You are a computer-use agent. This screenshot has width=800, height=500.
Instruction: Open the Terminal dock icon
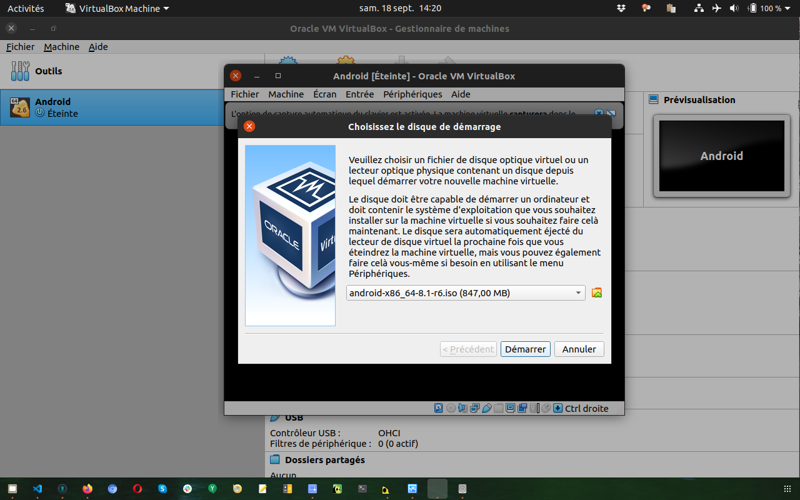point(362,489)
